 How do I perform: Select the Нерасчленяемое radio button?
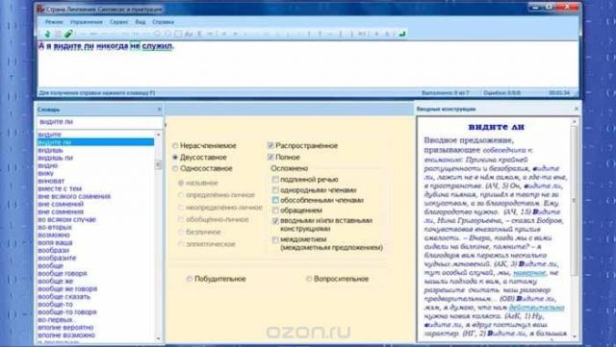[175, 146]
